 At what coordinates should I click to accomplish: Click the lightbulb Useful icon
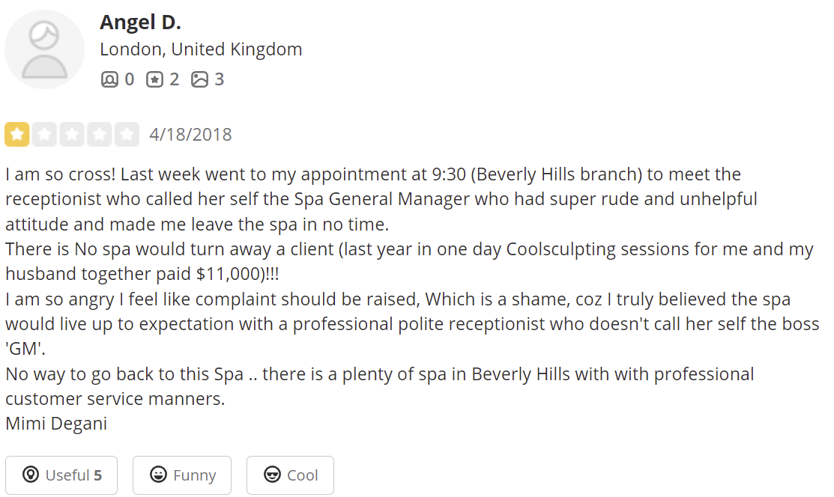[x=31, y=474]
